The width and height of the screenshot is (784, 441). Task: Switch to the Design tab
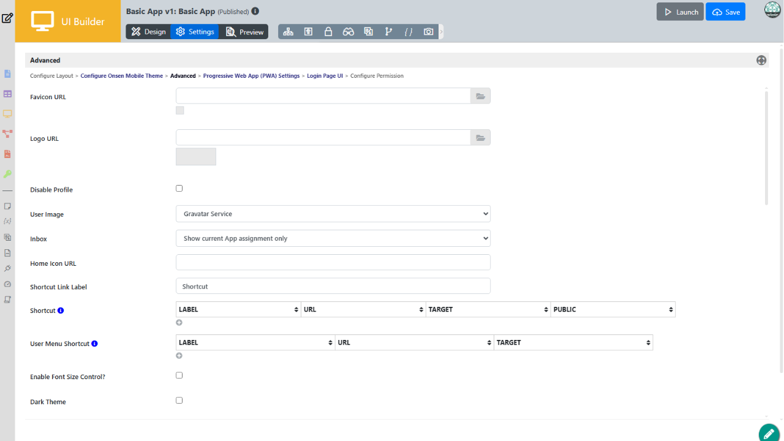point(148,32)
